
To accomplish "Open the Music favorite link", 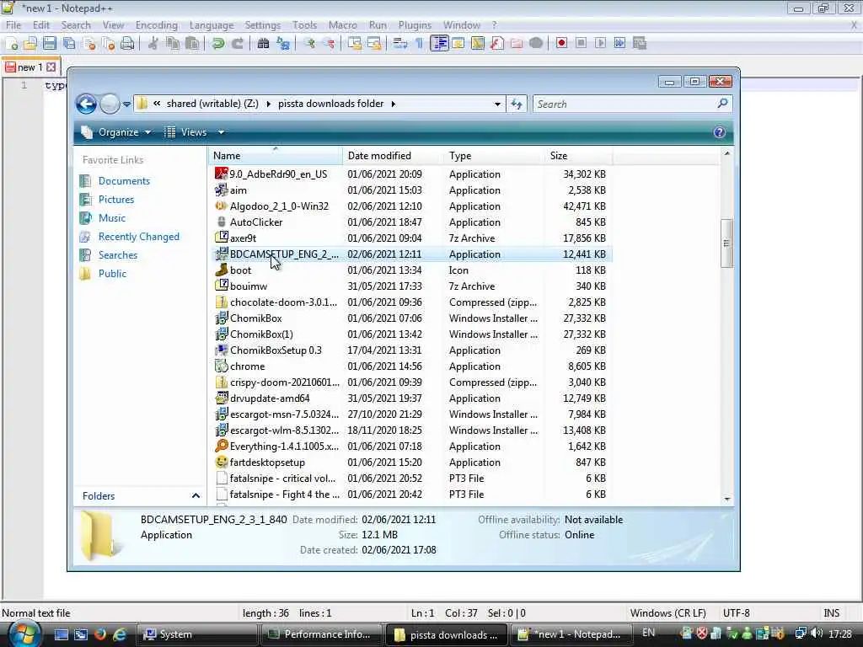I will 112,218.
